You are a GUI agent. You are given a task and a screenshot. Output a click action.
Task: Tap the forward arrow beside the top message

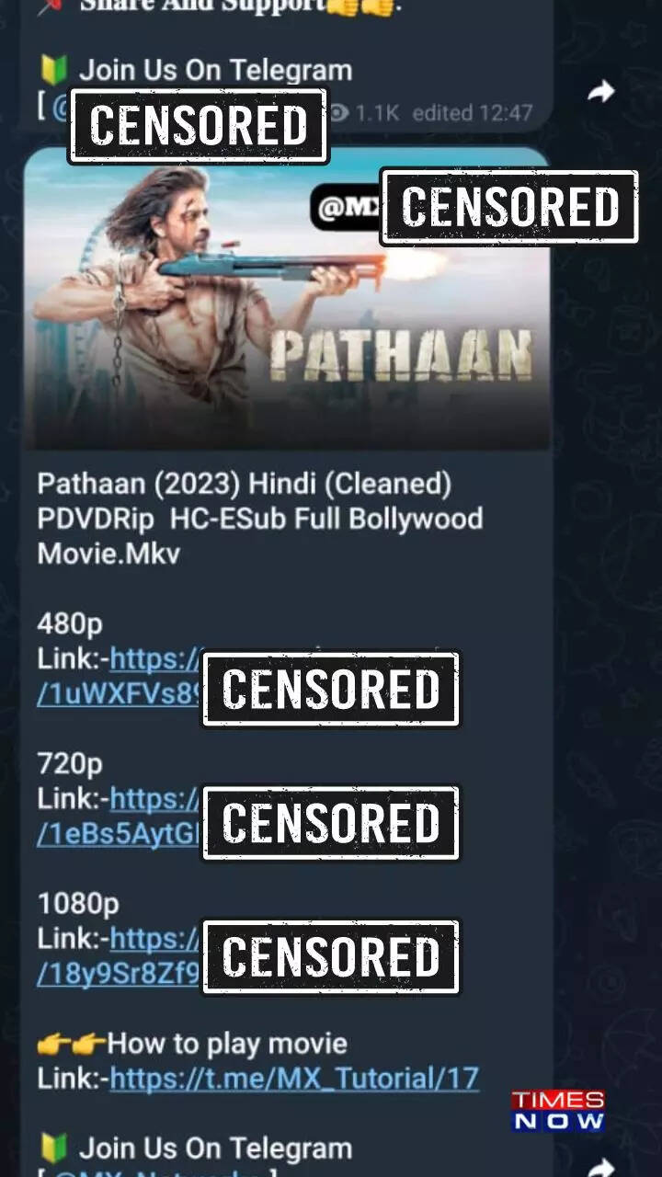600,91
